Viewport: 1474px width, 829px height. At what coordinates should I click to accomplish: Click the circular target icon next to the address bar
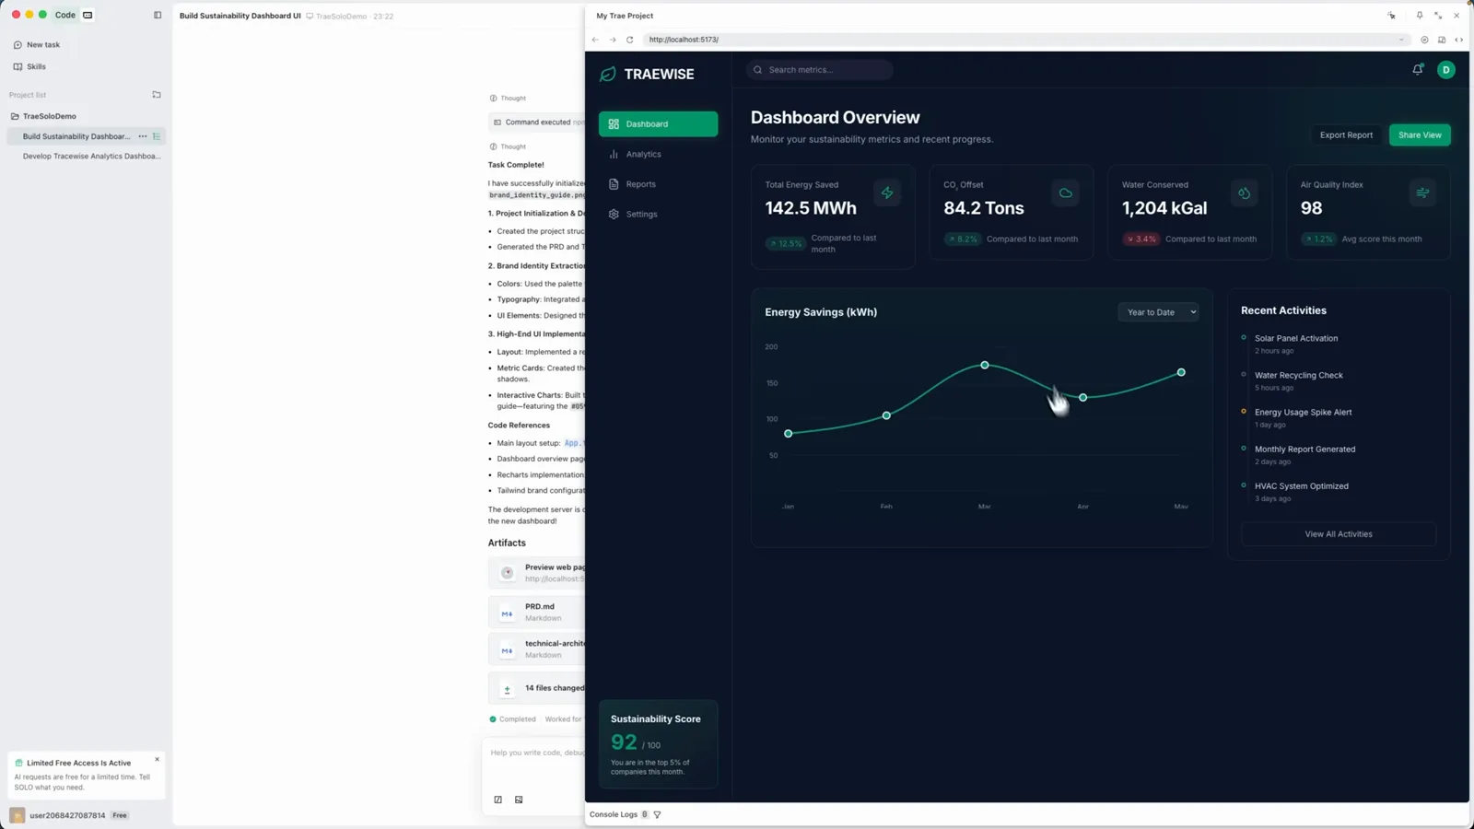tap(1424, 40)
